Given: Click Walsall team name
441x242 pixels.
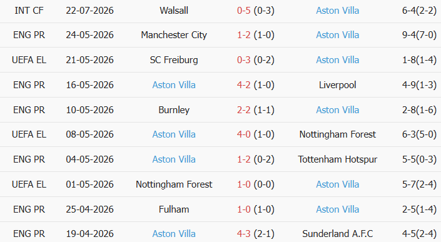Looking at the screenshot, I should coord(174,11).
